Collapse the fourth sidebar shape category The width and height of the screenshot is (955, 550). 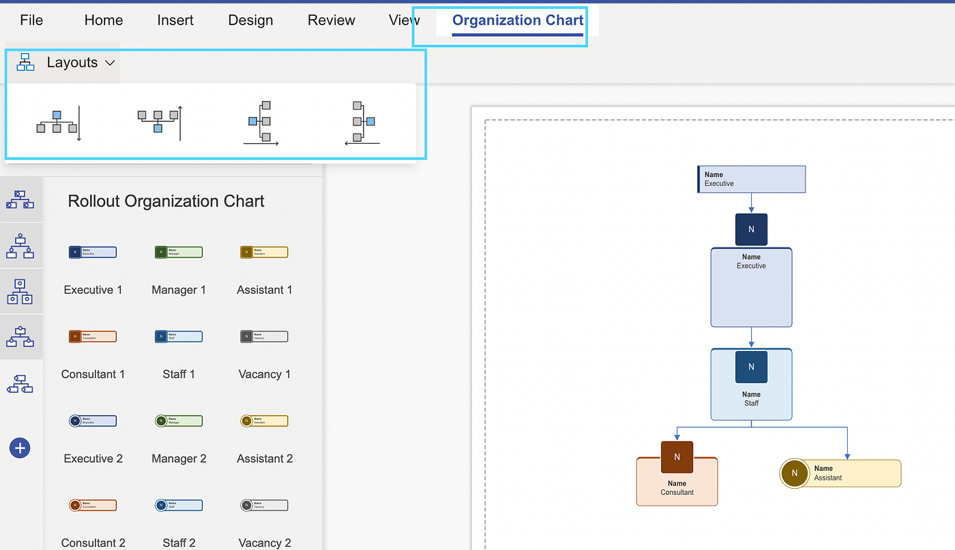[21, 337]
